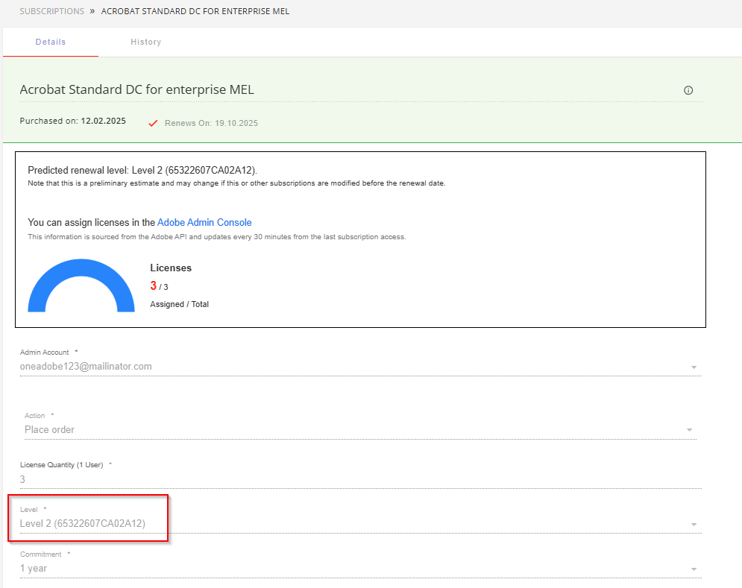Click 'Purchased on: 12.02.2025' text
Image resolution: width=742 pixels, height=588 pixels.
pos(73,121)
